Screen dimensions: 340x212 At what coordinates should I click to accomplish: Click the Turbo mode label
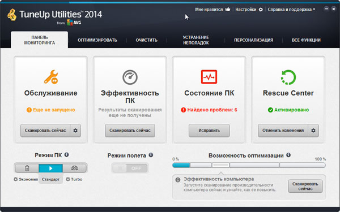pyautogui.click(x=76, y=179)
